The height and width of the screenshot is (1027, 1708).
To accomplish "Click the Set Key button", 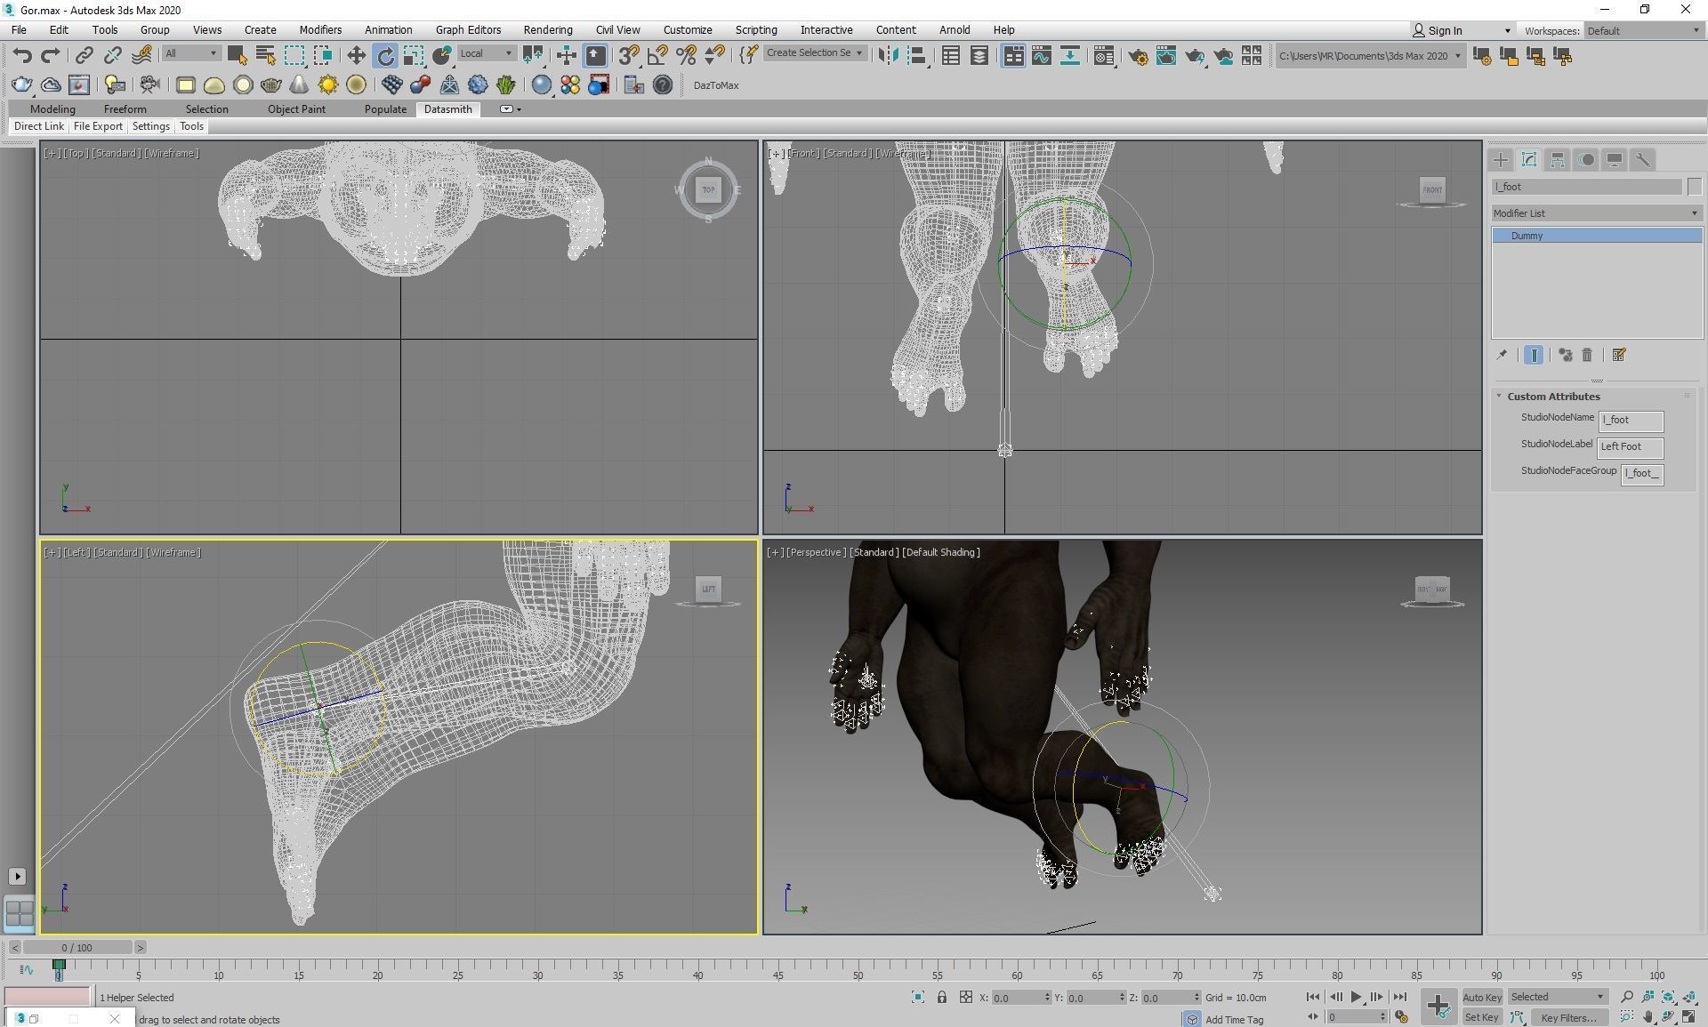I will (x=1482, y=1017).
